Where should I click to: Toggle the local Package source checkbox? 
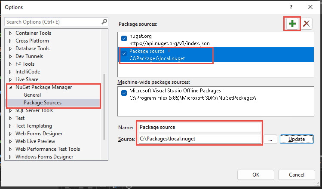(x=124, y=54)
